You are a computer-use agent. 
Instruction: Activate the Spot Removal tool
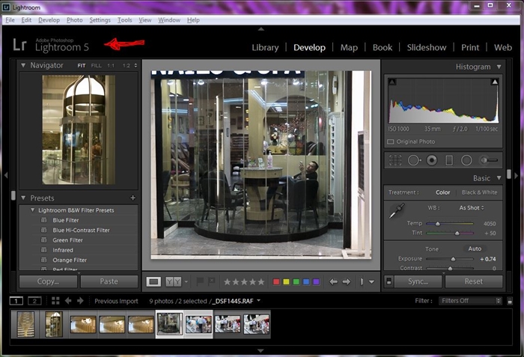413,160
